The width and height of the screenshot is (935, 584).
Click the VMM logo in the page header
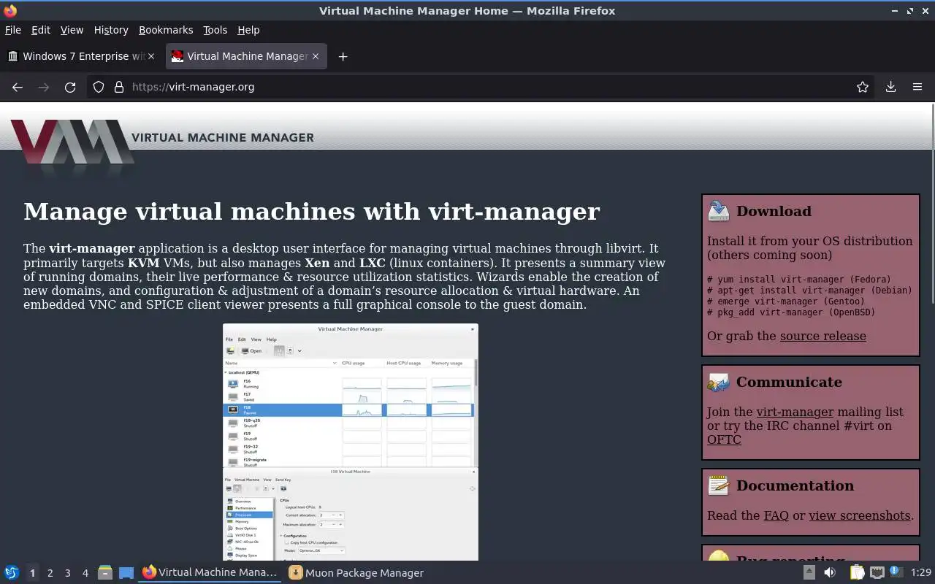click(72, 142)
